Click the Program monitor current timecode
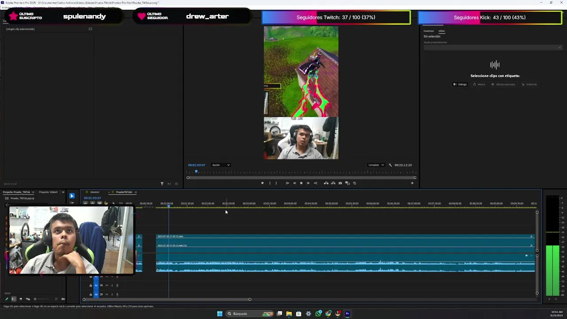 (x=196, y=165)
